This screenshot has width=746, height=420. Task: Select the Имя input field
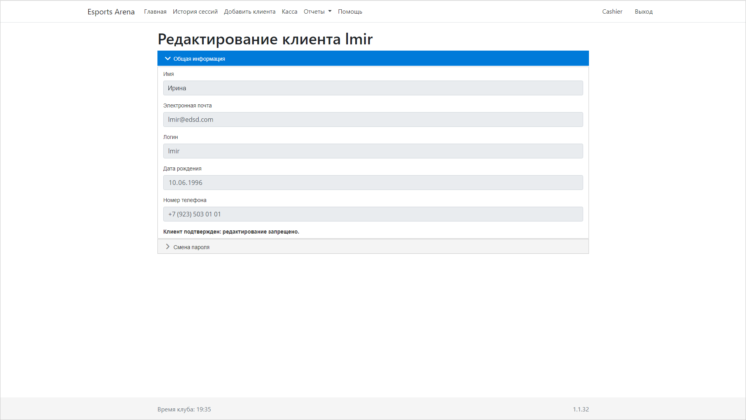point(373,88)
